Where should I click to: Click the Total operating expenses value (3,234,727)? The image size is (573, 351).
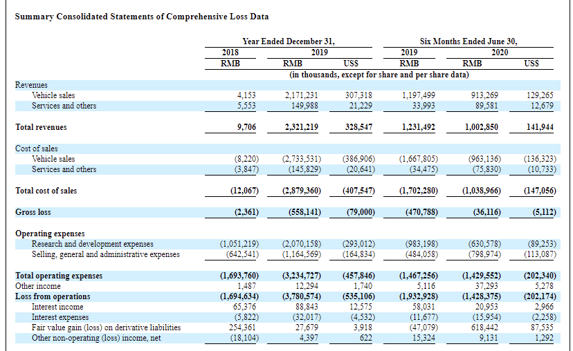[302, 276]
